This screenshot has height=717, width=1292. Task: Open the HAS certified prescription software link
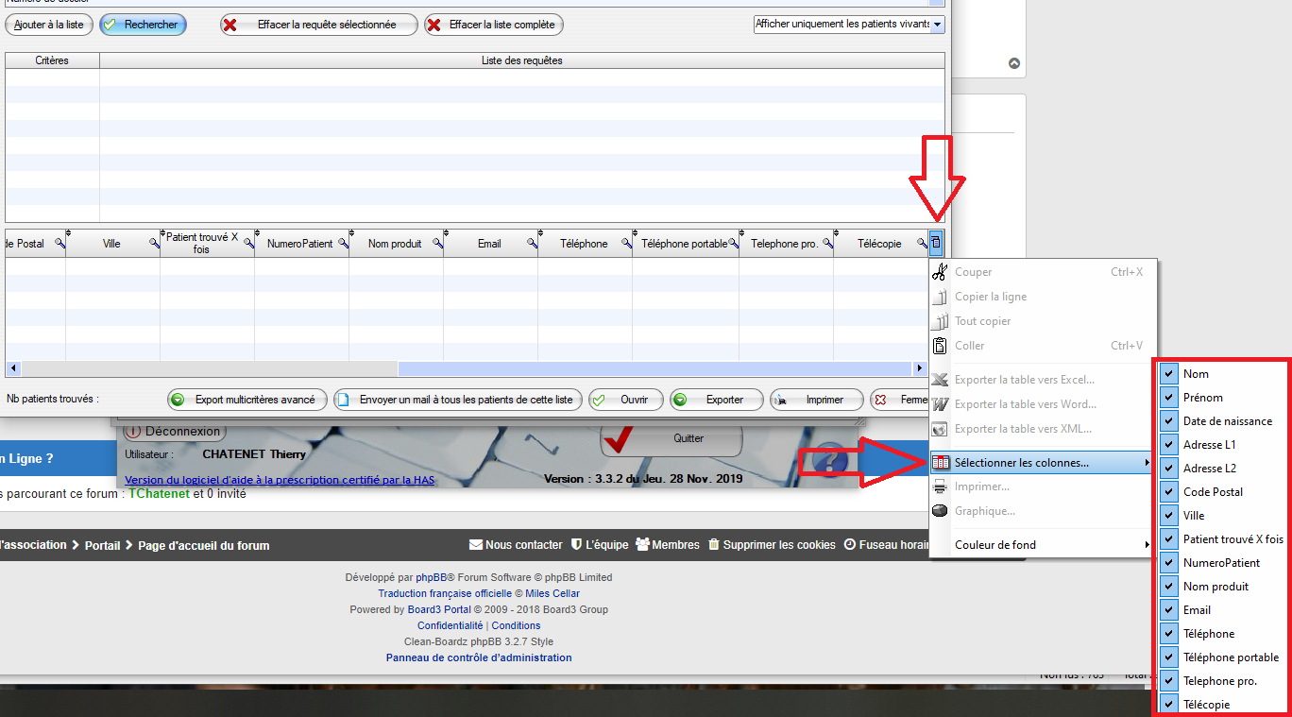280,480
